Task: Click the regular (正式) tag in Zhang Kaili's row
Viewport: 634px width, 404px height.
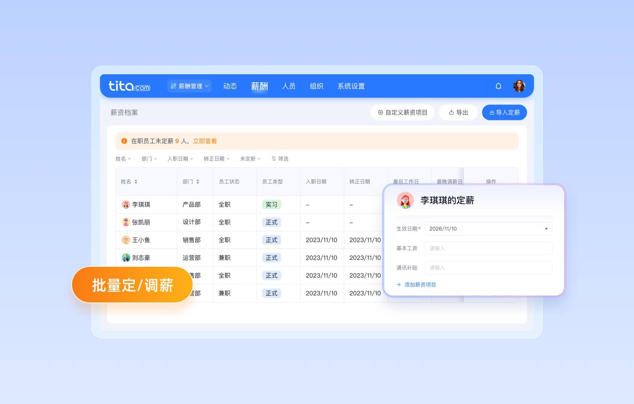Action: coord(272,222)
